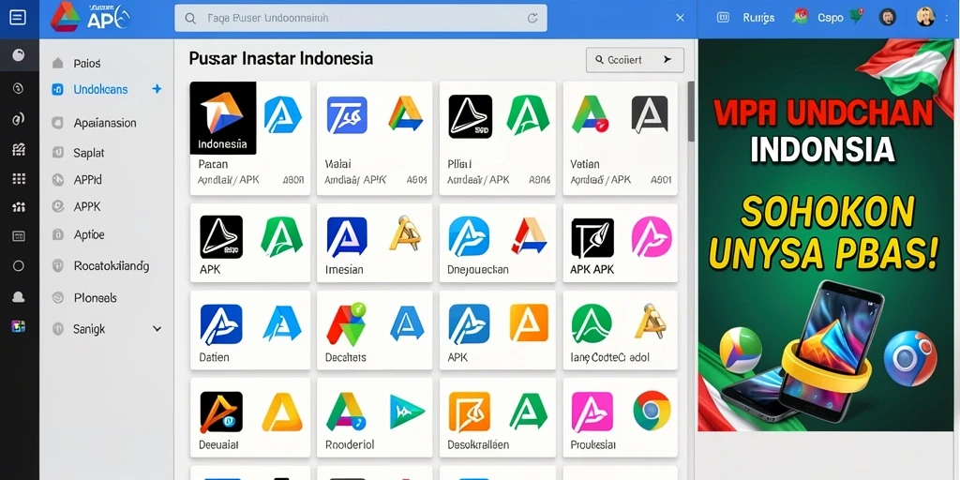The image size is (960, 480).
Task: Click the grid dots icon in left rail
Action: 19,179
